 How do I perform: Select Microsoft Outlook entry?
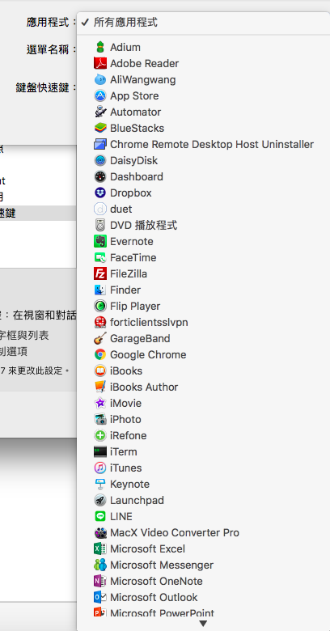coord(203,597)
